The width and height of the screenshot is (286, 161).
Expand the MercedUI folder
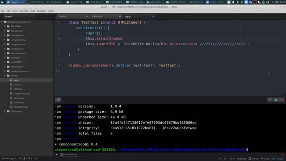[5, 58]
